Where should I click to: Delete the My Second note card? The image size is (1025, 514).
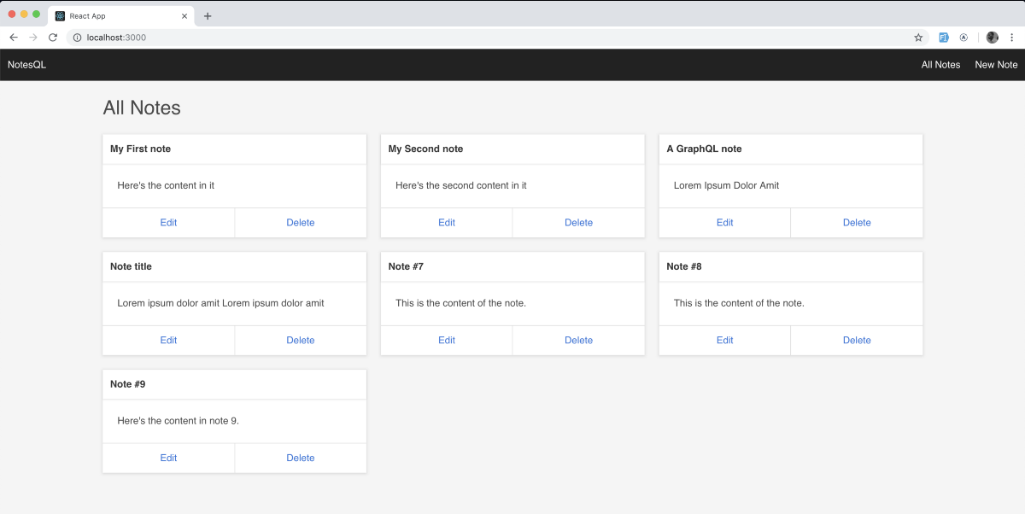pos(578,223)
